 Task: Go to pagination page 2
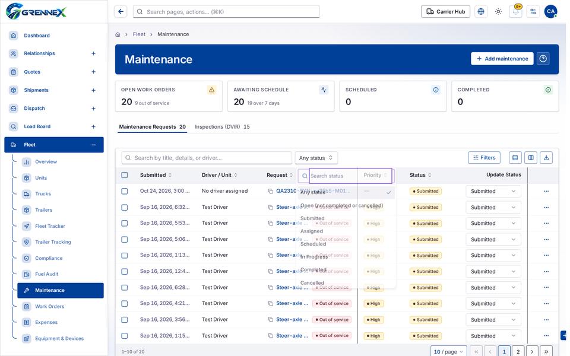pyautogui.click(x=518, y=352)
